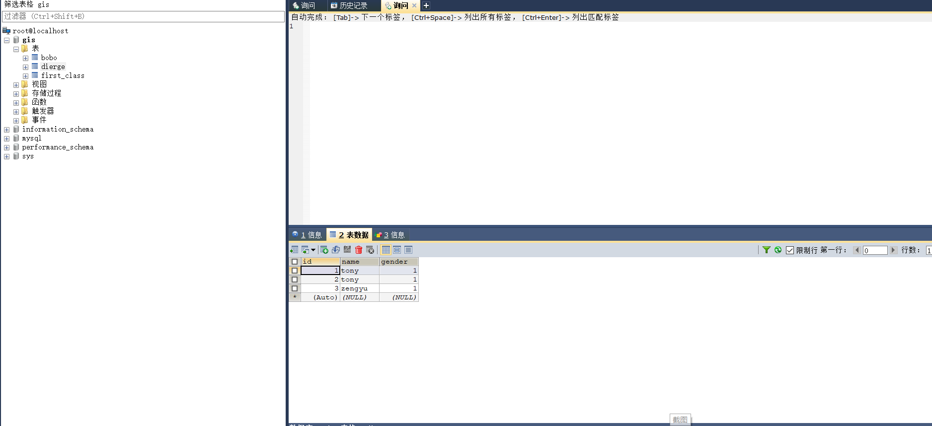Save changes with the floppy disk icon
The image size is (932, 426).
[347, 250]
